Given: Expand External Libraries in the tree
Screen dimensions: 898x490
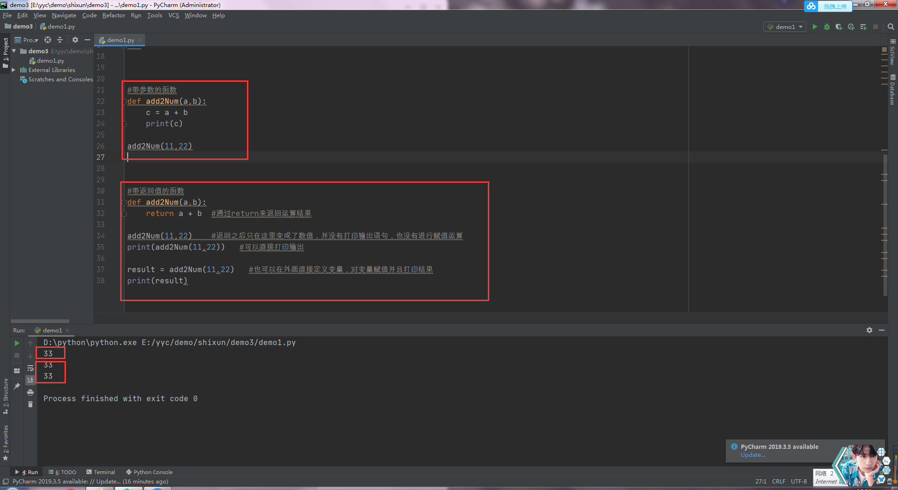Looking at the screenshot, I should 14,70.
